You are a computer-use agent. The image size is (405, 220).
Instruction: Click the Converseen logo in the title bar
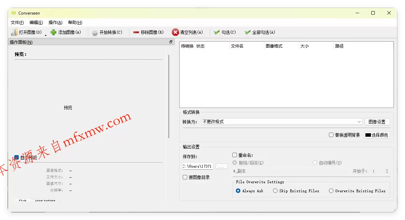pos(14,13)
